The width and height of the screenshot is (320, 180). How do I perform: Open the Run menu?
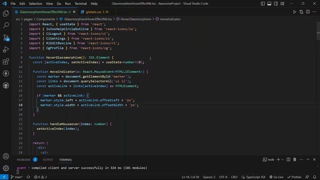[68, 3]
